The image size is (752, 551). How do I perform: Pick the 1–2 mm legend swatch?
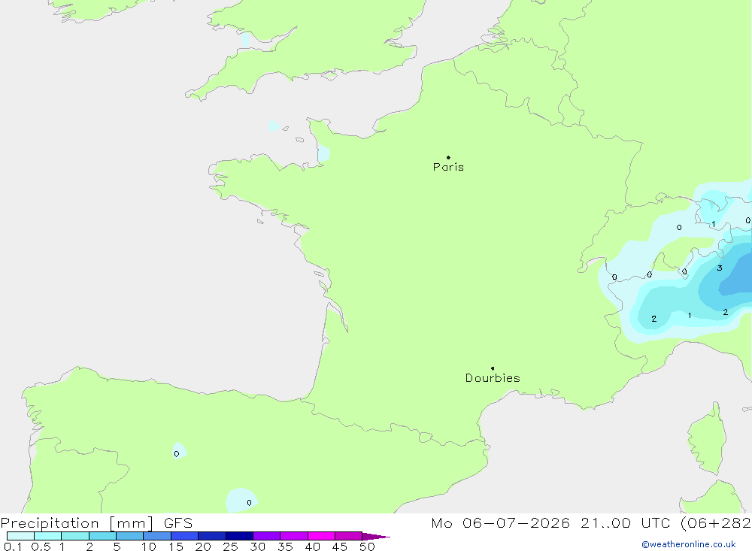click(x=75, y=536)
